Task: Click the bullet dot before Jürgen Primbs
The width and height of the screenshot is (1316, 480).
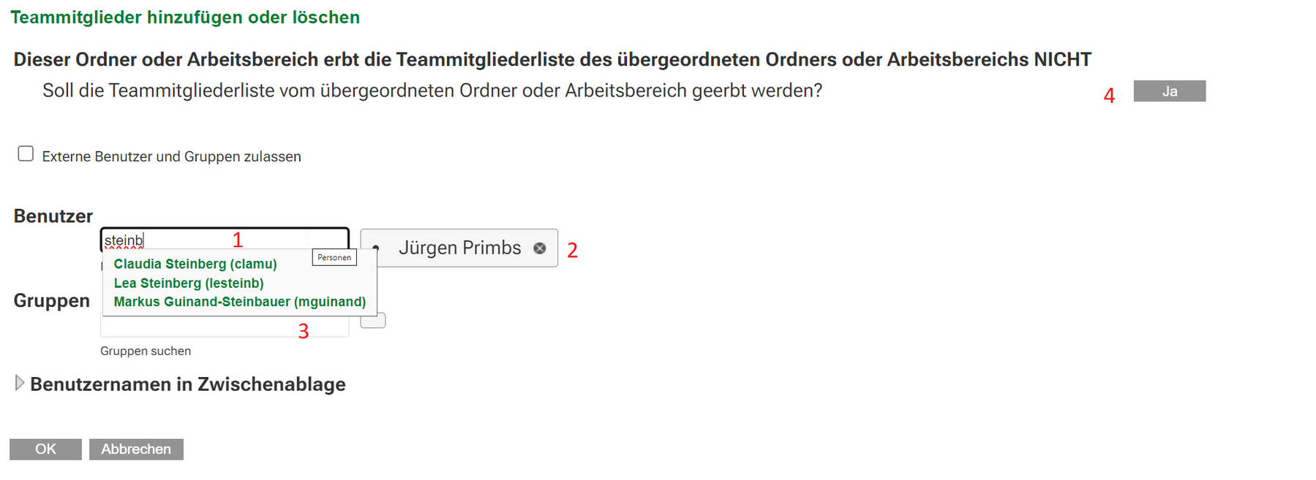Action: [x=376, y=248]
